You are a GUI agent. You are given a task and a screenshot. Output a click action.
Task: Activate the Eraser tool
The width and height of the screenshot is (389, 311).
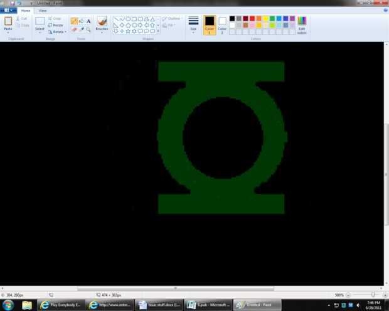click(74, 29)
